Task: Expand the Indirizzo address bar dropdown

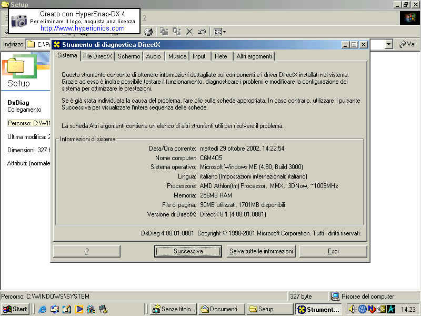Action: 388,44
